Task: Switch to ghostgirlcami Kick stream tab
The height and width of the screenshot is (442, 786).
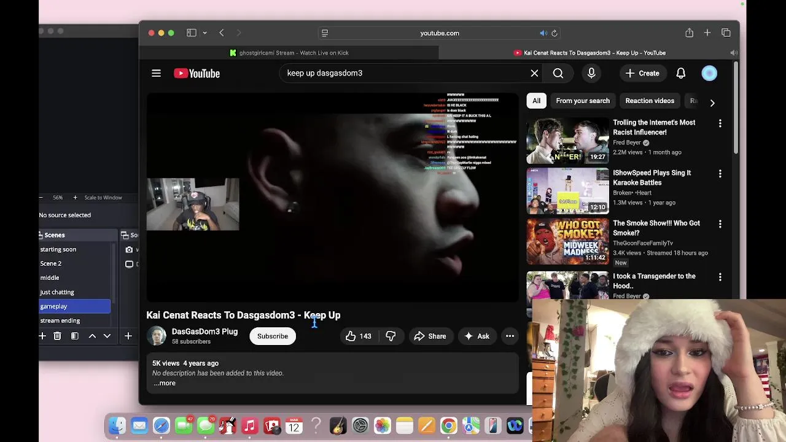Action: pos(289,53)
